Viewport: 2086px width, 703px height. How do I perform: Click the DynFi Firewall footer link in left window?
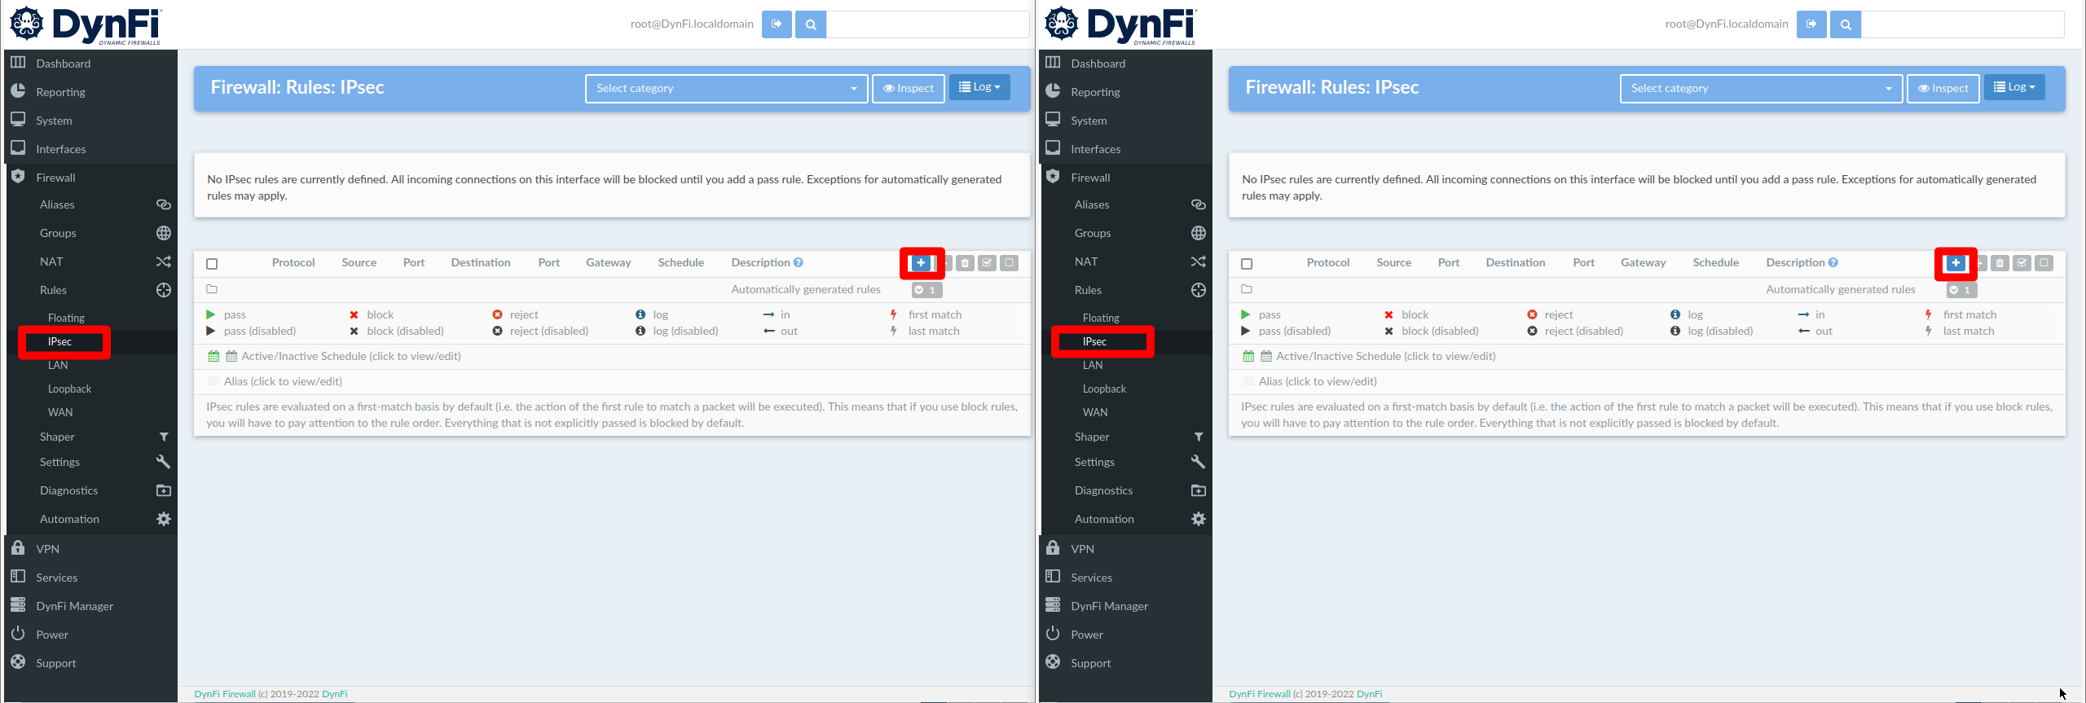pos(225,694)
